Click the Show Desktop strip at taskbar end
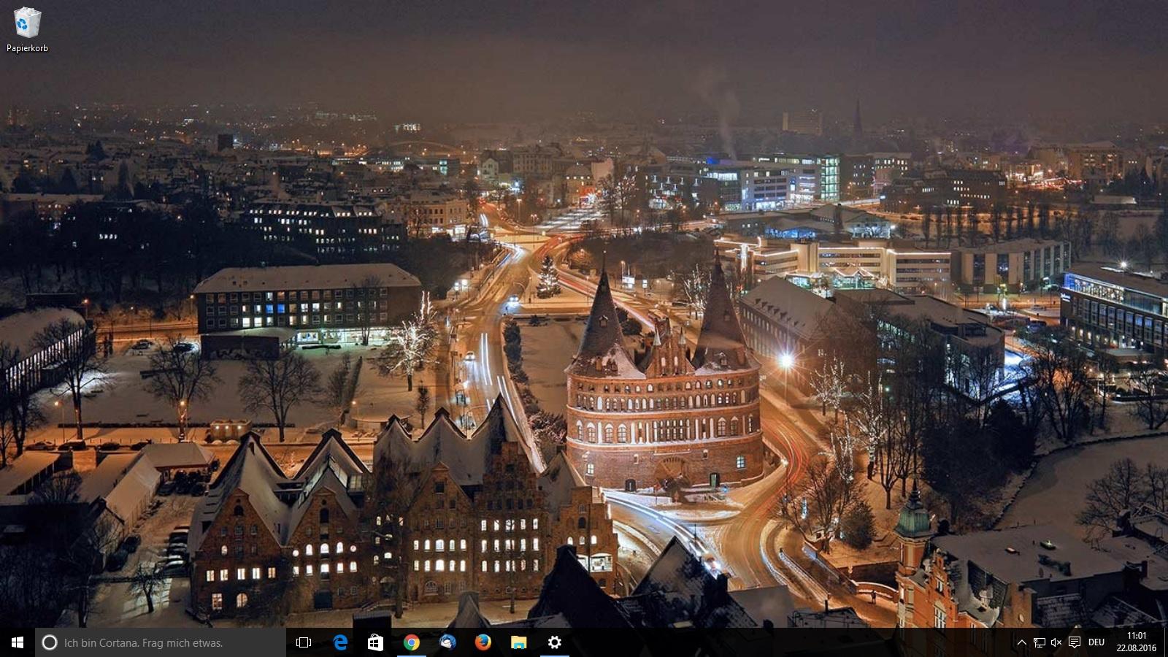 coord(1166,642)
